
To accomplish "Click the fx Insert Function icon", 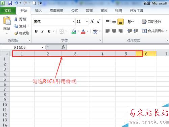I will 64,47.
